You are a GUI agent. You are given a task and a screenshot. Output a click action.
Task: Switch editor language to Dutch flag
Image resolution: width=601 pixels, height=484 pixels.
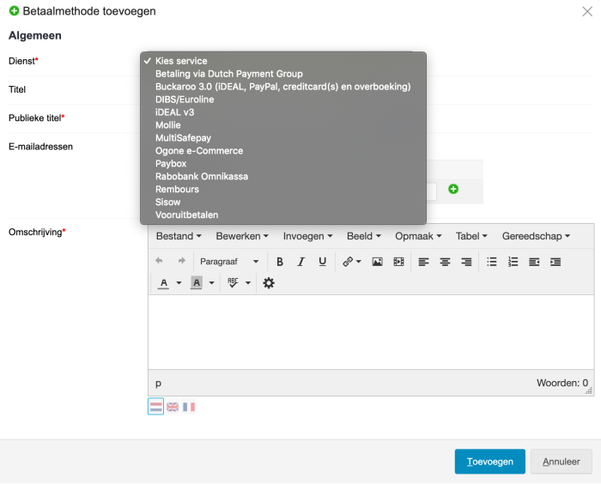(156, 407)
